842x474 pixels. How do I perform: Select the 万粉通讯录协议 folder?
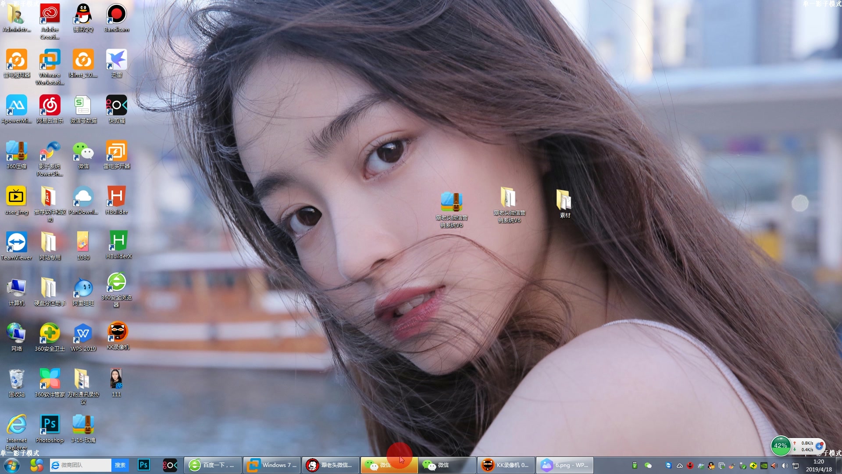pyautogui.click(x=83, y=386)
